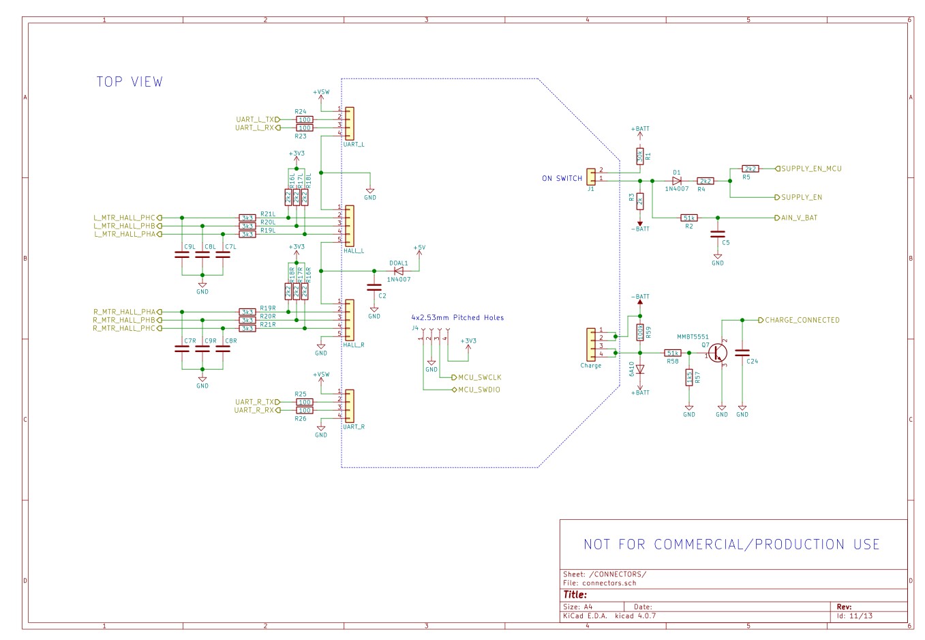925x640 pixels.
Task: Select the AIN_V_BAT label
Action: tap(796, 218)
